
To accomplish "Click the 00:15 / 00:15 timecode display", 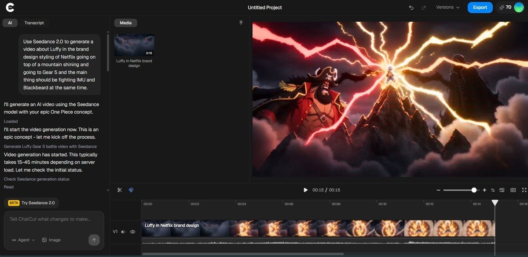I will [326, 190].
